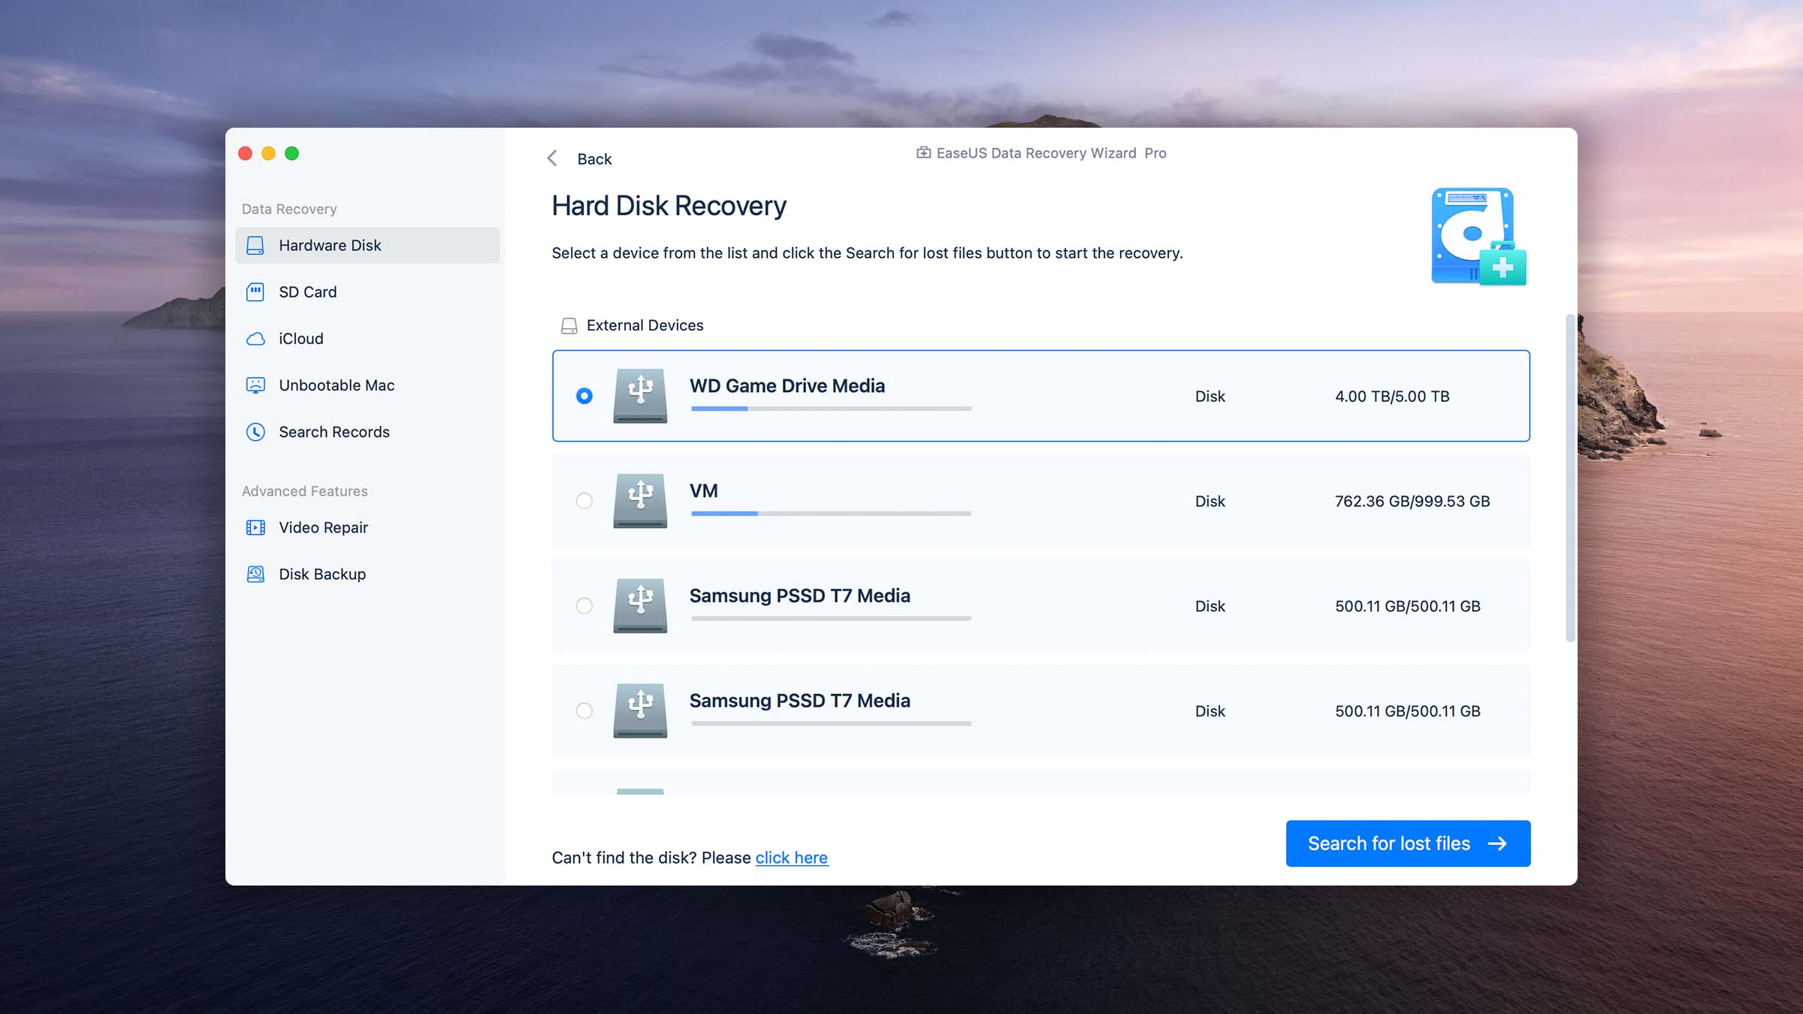Viewport: 1803px width, 1014px height.
Task: Click WD Game Drive usage bar
Action: tap(831, 409)
